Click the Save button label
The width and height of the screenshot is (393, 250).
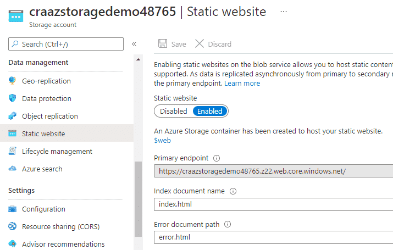[179, 45]
